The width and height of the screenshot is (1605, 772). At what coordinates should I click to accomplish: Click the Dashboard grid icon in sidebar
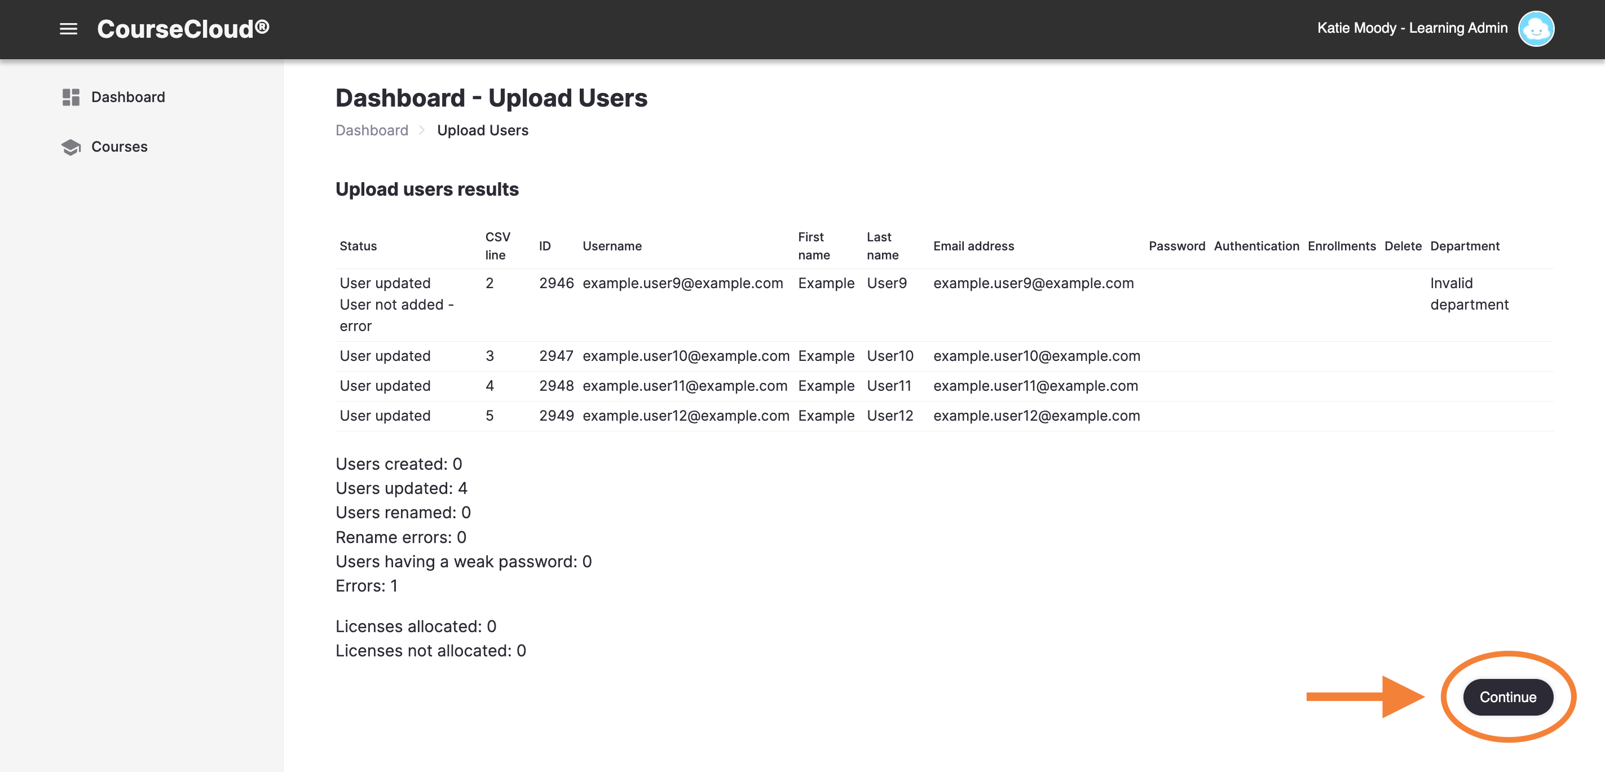click(x=71, y=97)
